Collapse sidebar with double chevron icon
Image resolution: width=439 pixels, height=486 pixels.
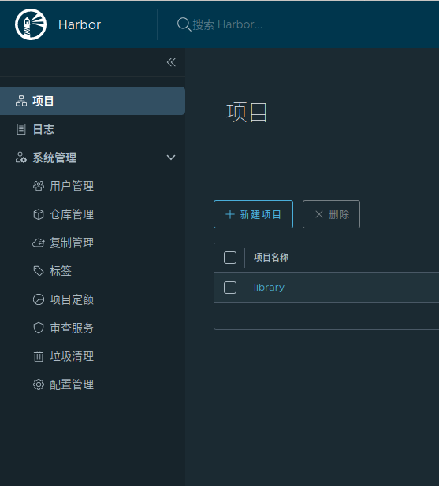(171, 62)
